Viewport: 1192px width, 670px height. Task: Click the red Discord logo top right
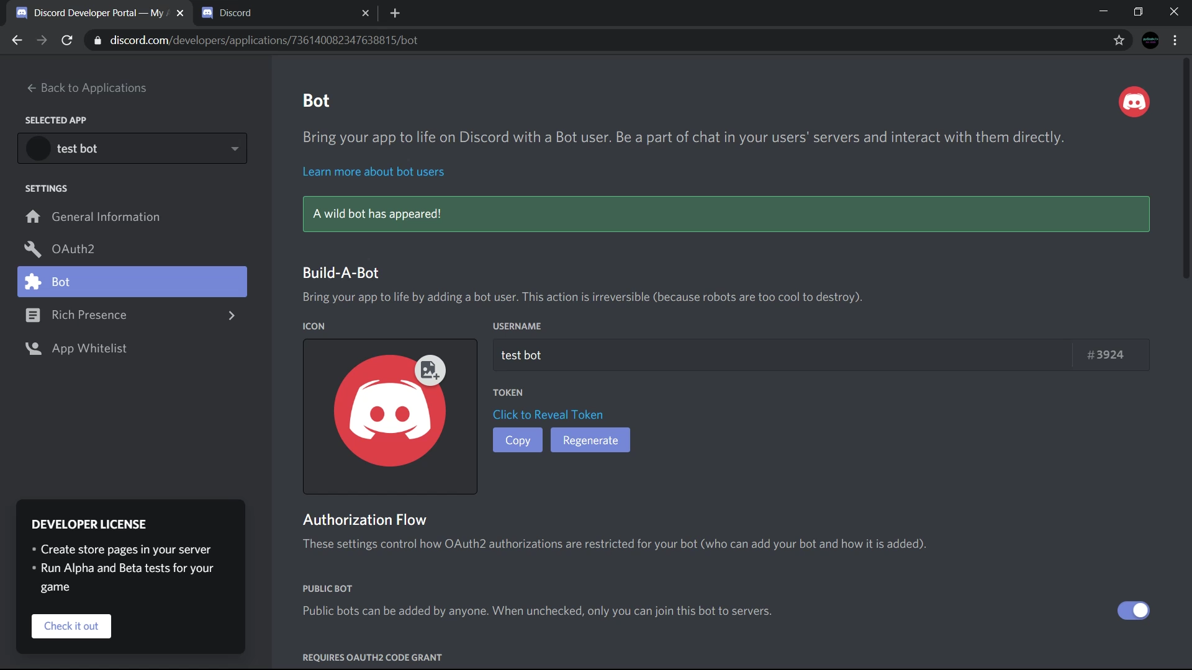click(x=1134, y=102)
